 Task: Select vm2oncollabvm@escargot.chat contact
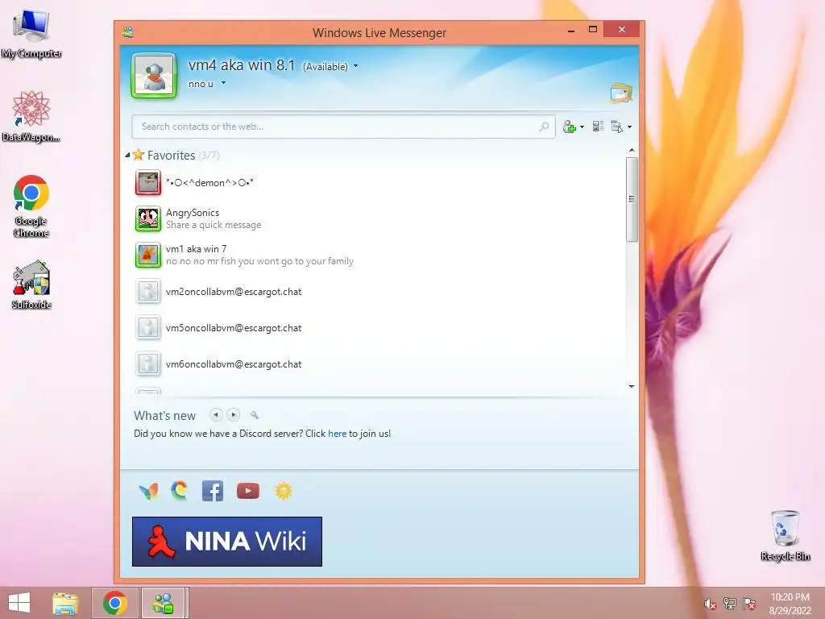tap(234, 292)
